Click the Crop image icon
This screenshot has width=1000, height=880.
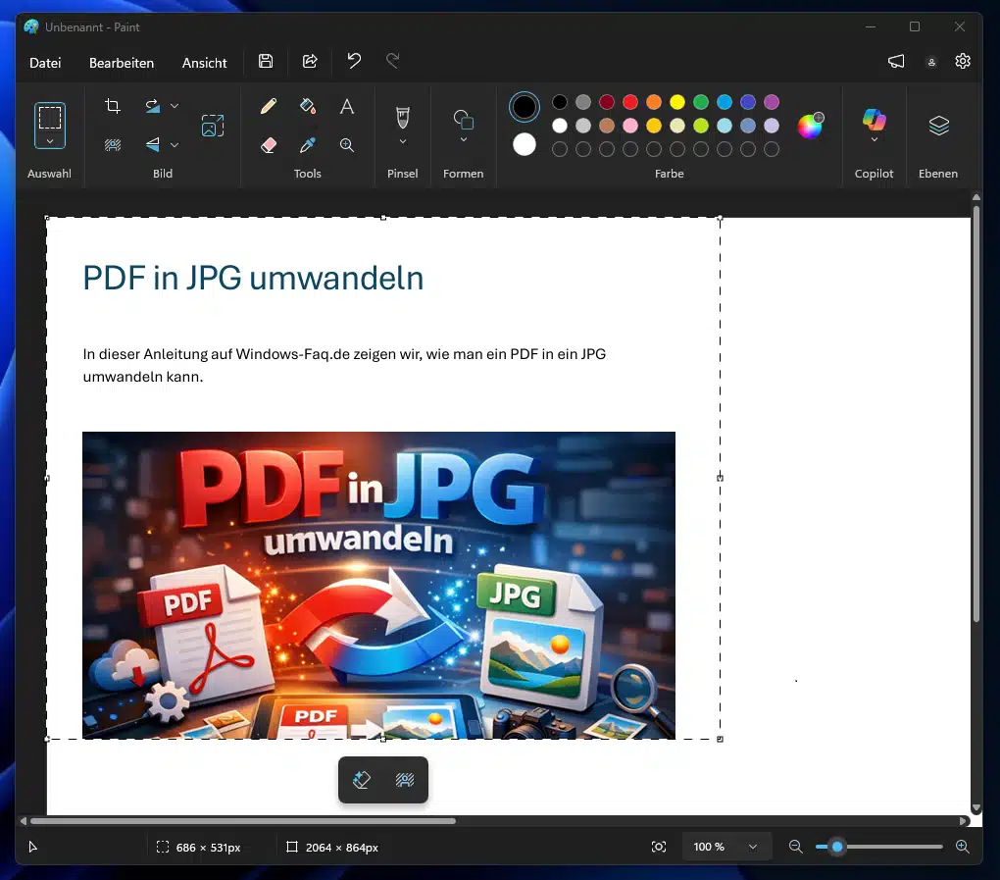(113, 106)
